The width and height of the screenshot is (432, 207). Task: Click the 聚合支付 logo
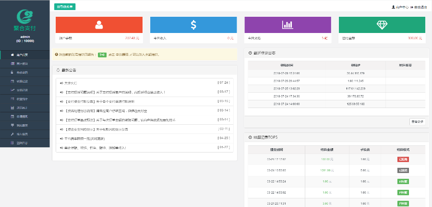pos(25,21)
